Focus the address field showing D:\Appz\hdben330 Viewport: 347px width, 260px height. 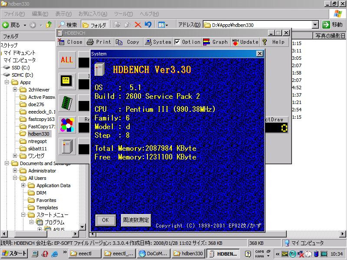point(258,25)
